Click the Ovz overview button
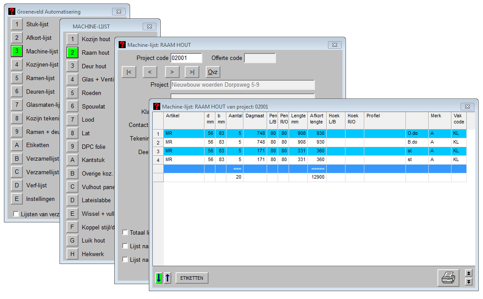Screen dimensions: 483x299 point(213,72)
